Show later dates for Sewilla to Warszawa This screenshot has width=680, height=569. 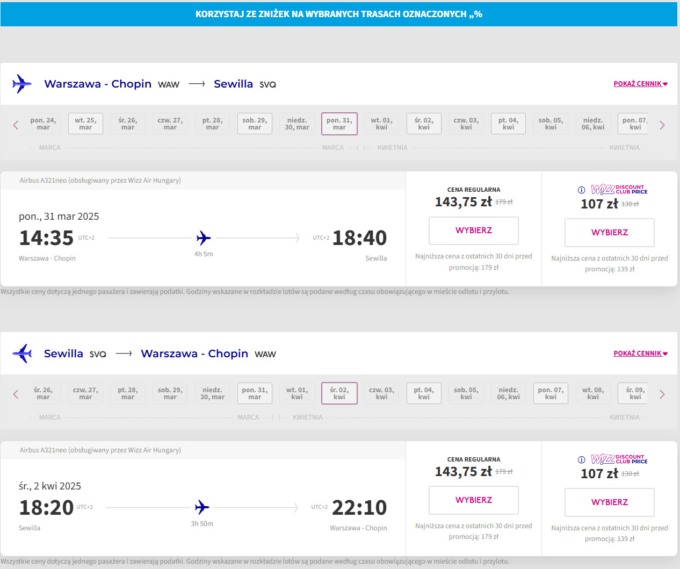(x=662, y=394)
